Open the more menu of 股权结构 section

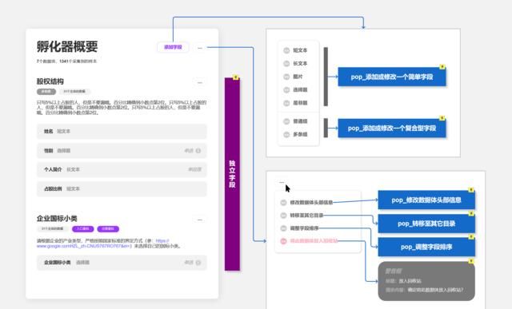(x=200, y=82)
